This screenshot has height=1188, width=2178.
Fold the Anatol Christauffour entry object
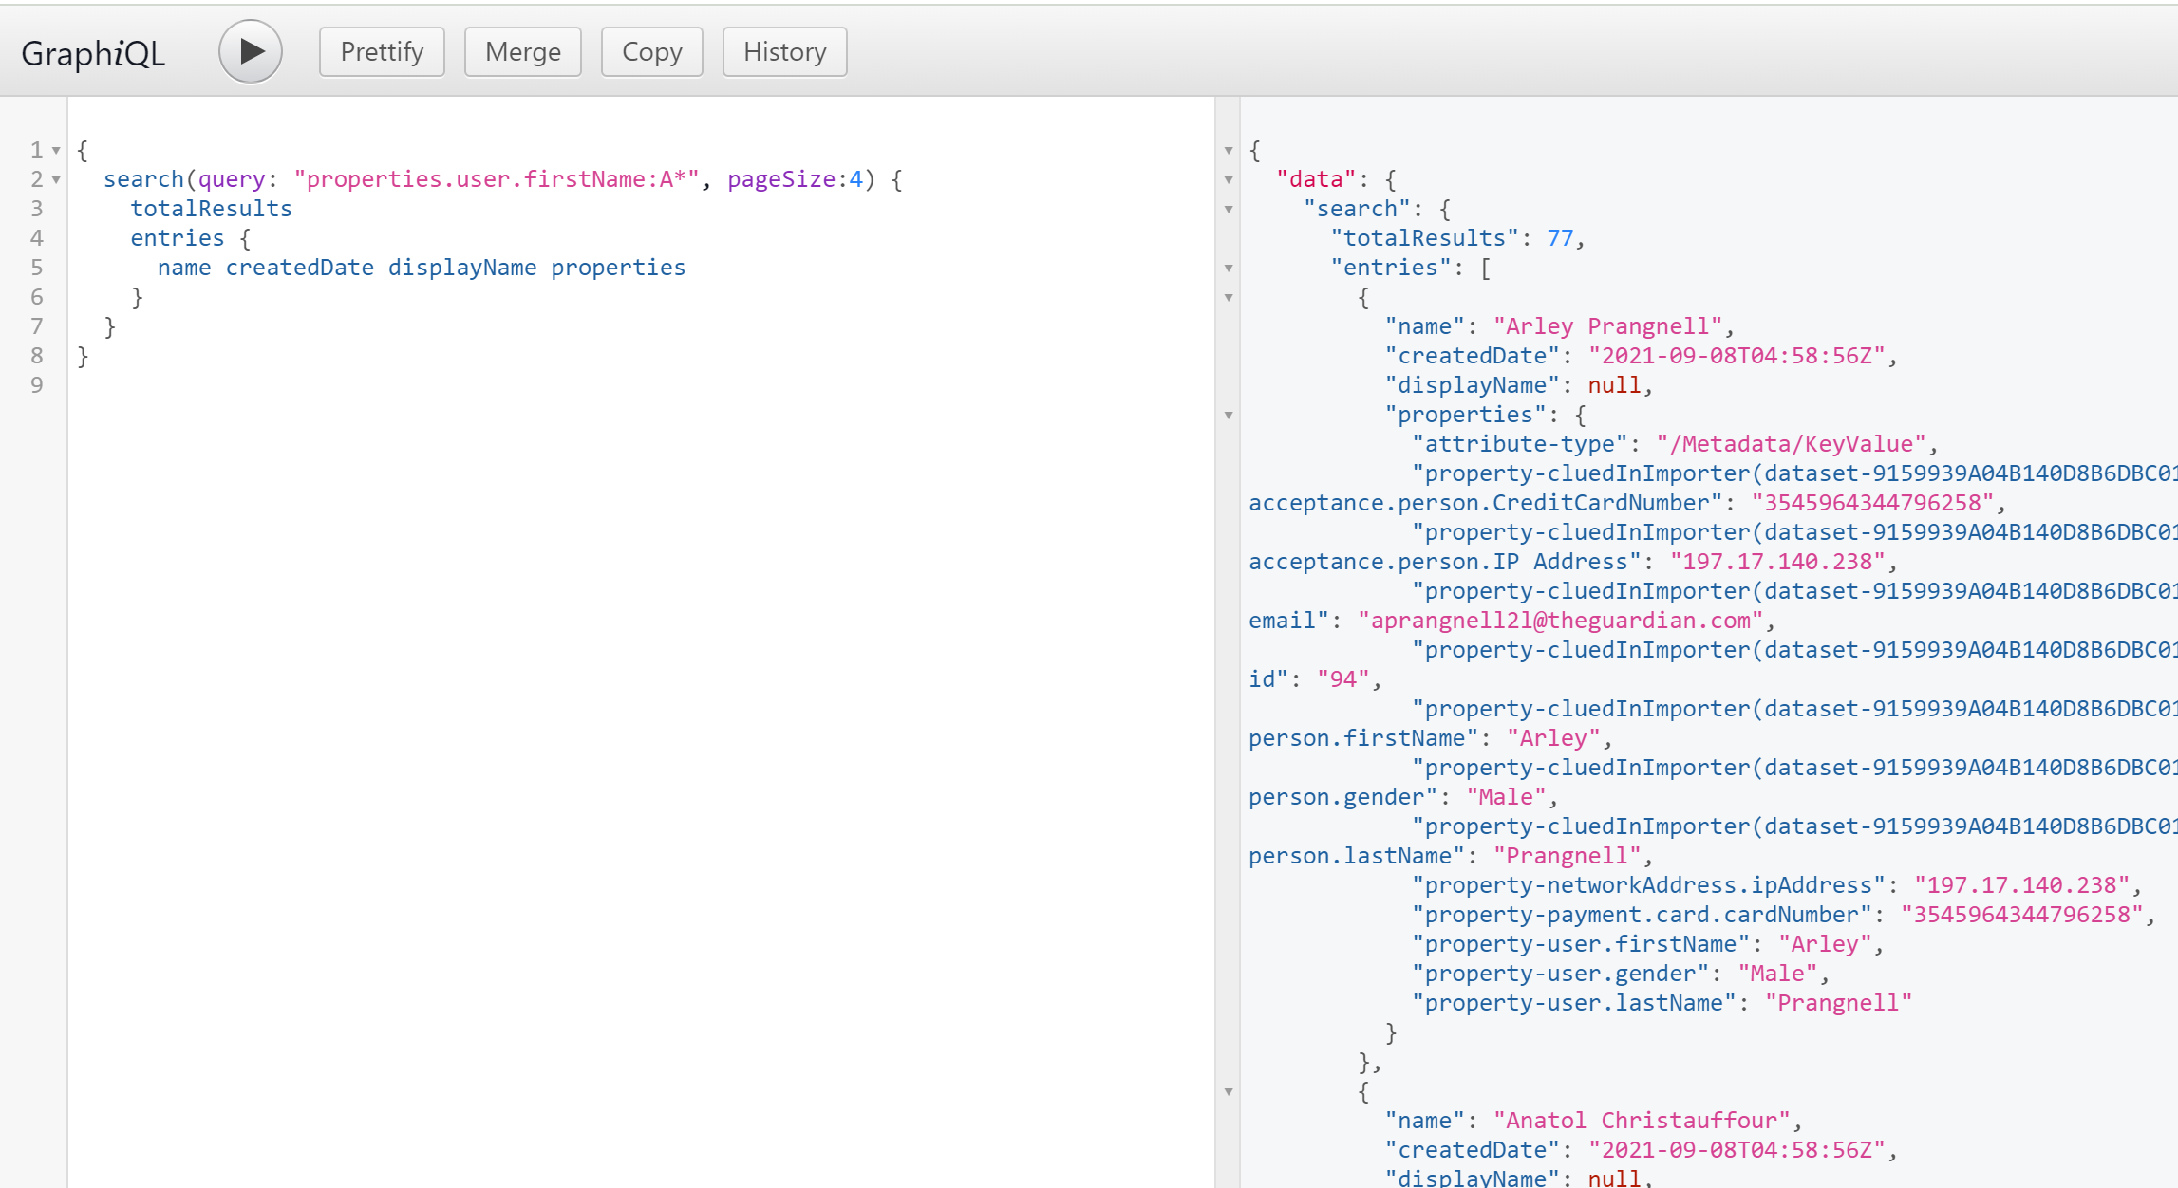point(1229,1092)
